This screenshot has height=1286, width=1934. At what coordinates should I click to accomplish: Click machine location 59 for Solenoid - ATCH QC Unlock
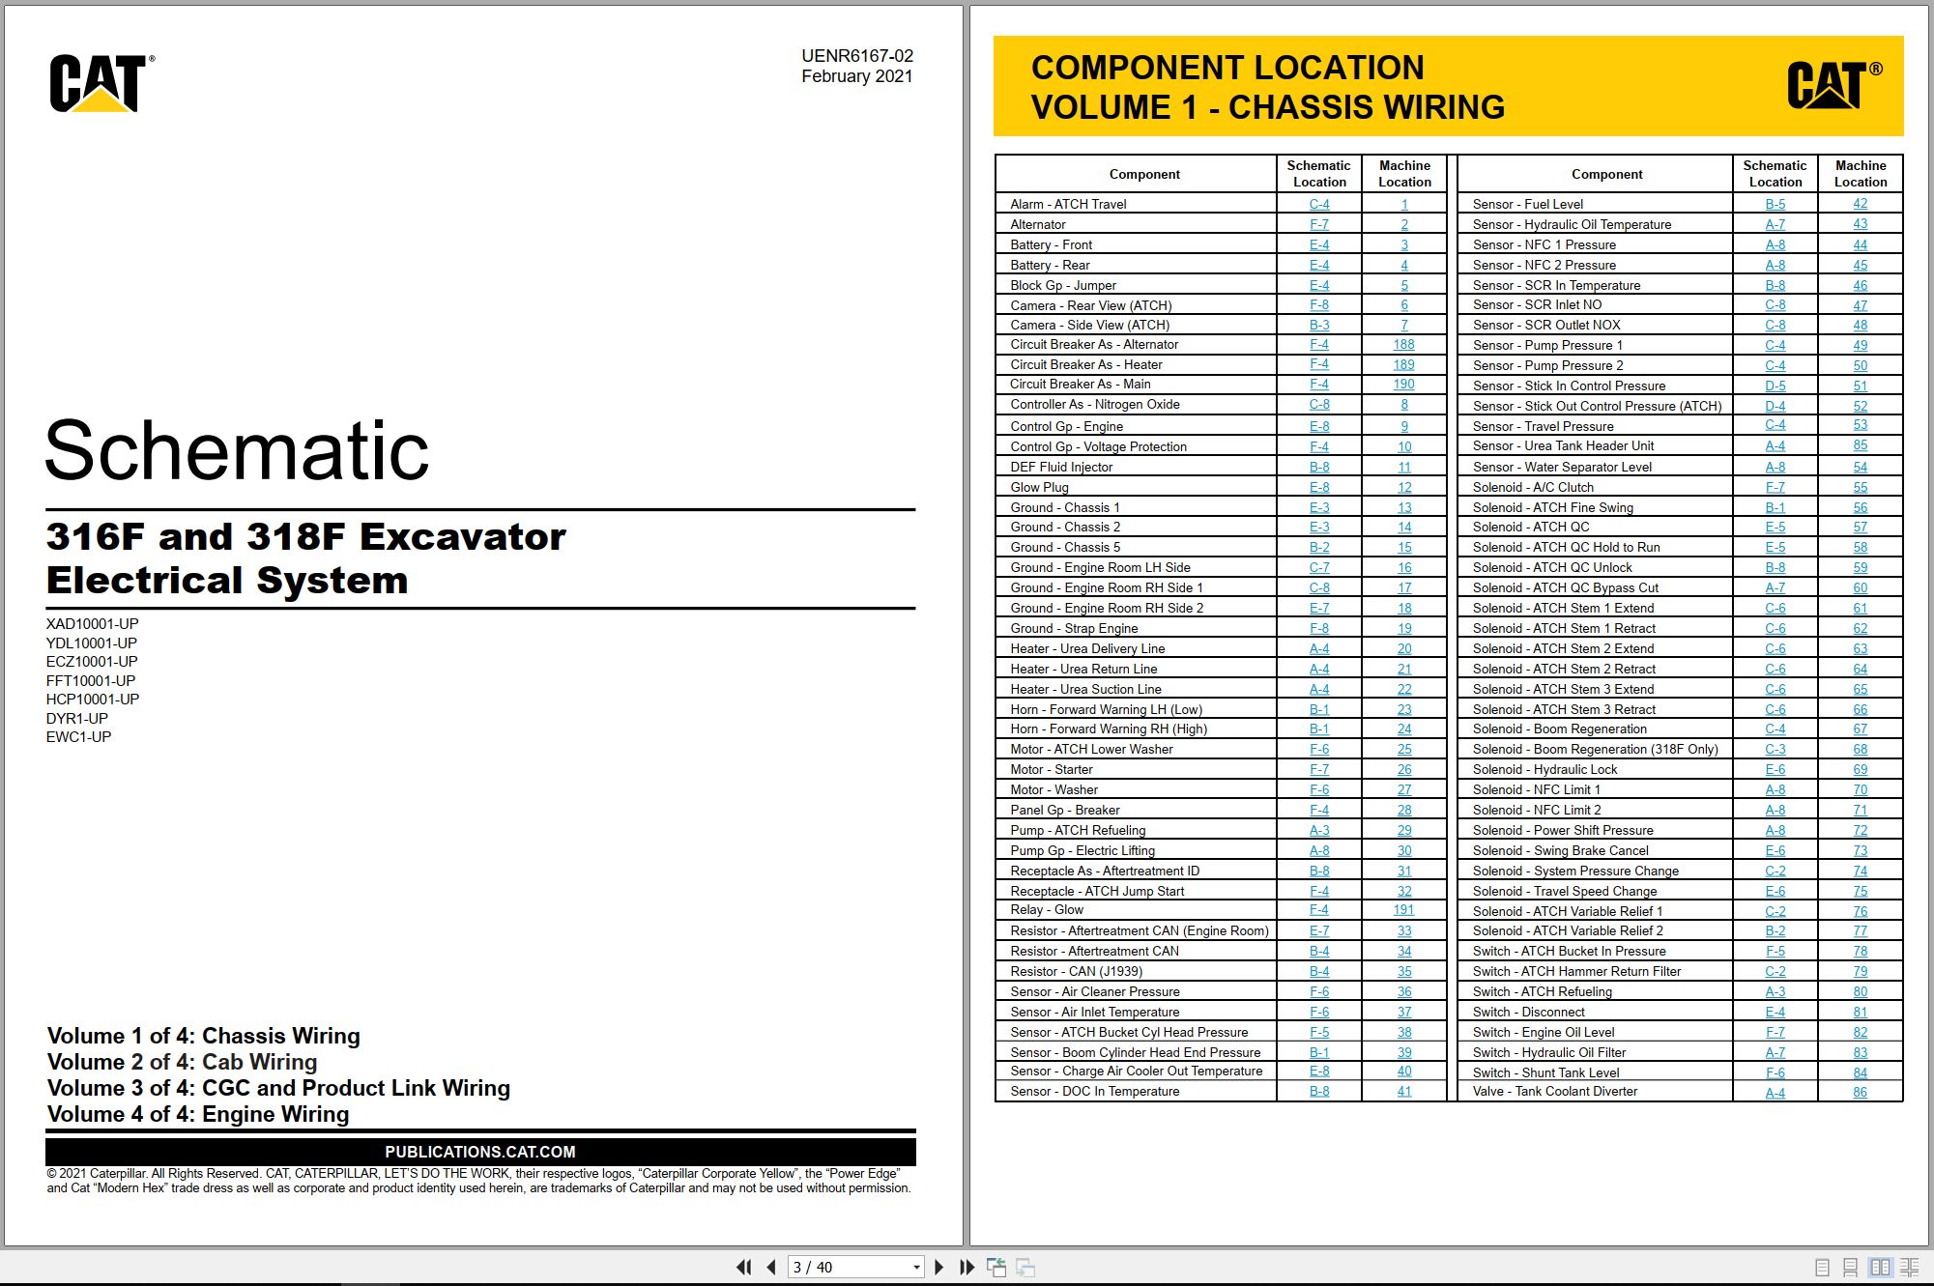tap(1861, 567)
